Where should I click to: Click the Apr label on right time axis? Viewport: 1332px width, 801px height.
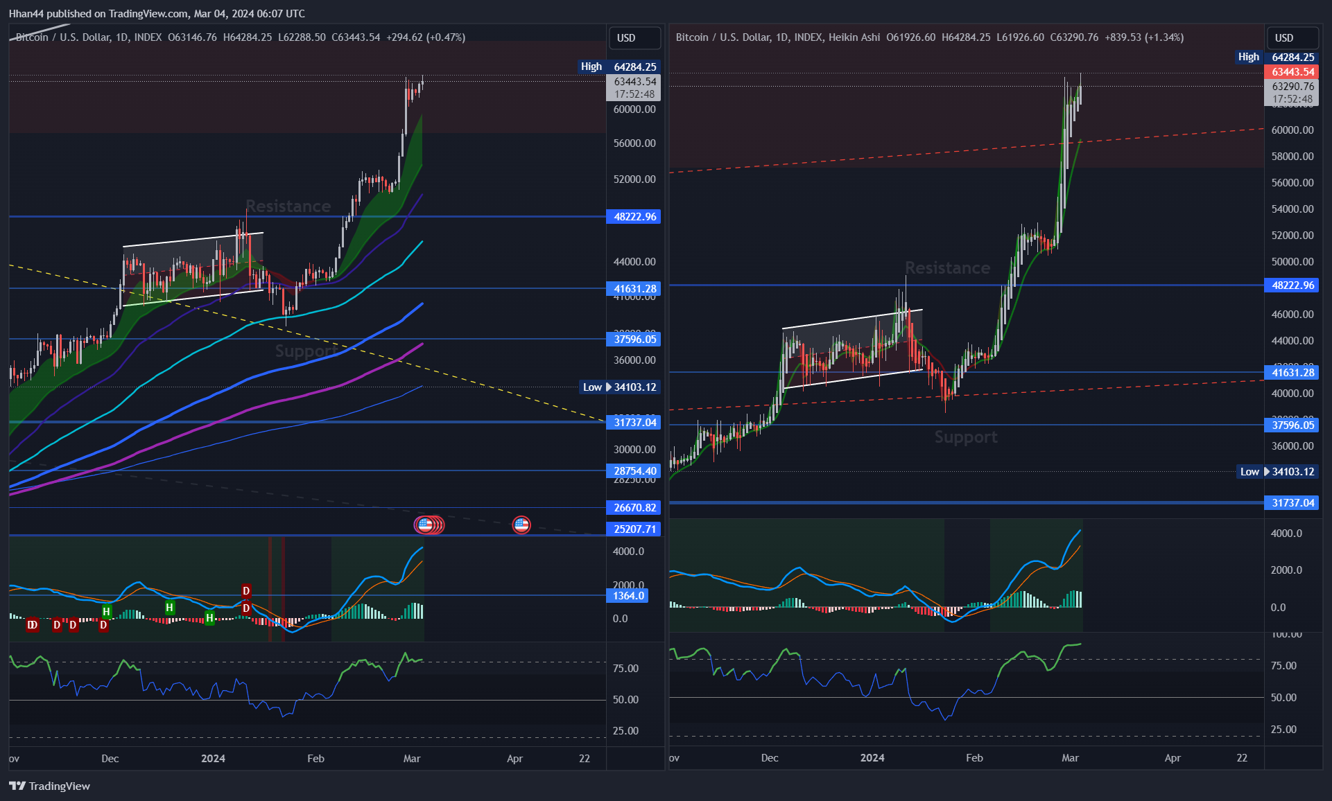coord(1173,758)
